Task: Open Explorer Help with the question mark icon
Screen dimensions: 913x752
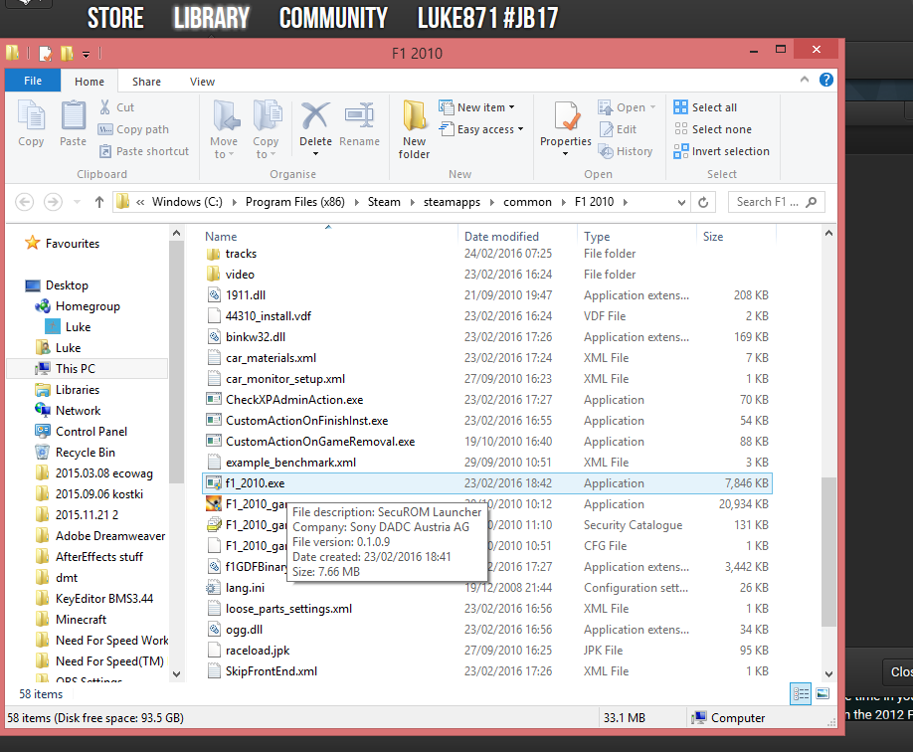Action: click(826, 80)
